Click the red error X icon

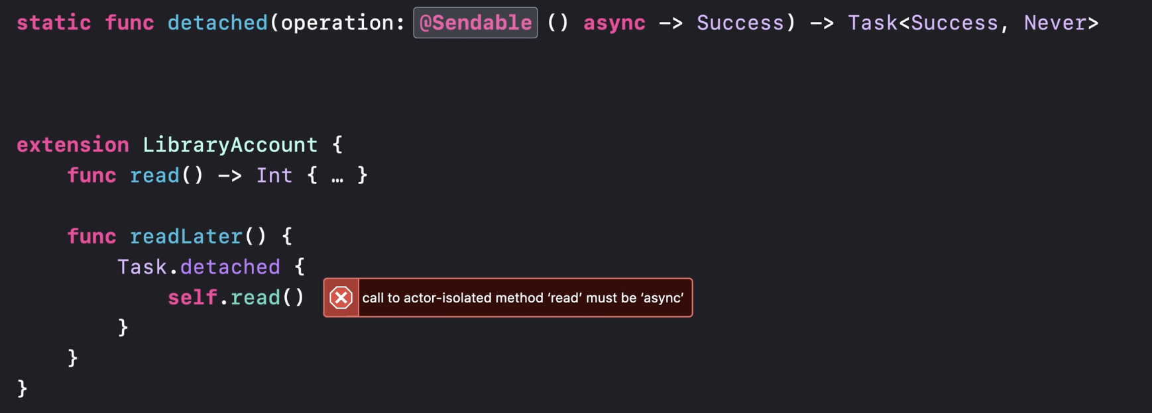(341, 298)
